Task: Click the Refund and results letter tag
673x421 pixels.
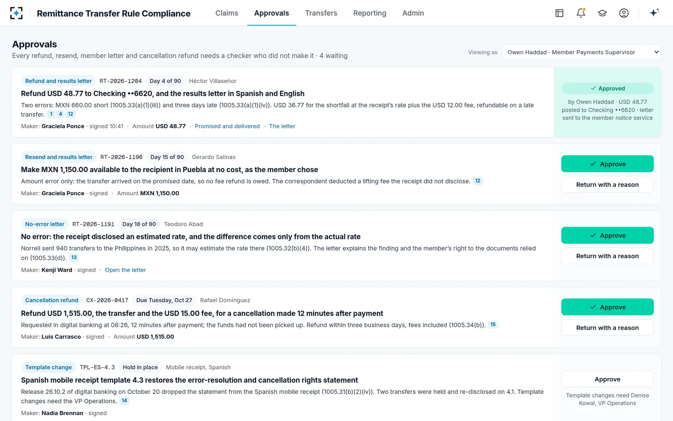Action: 58,81
